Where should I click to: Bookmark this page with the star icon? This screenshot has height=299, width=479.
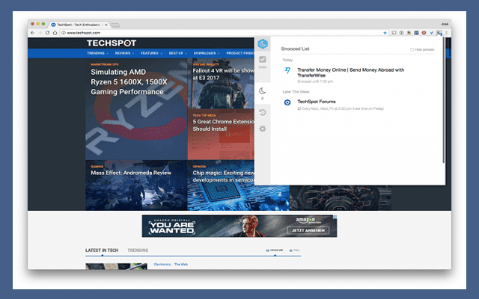[x=385, y=33]
